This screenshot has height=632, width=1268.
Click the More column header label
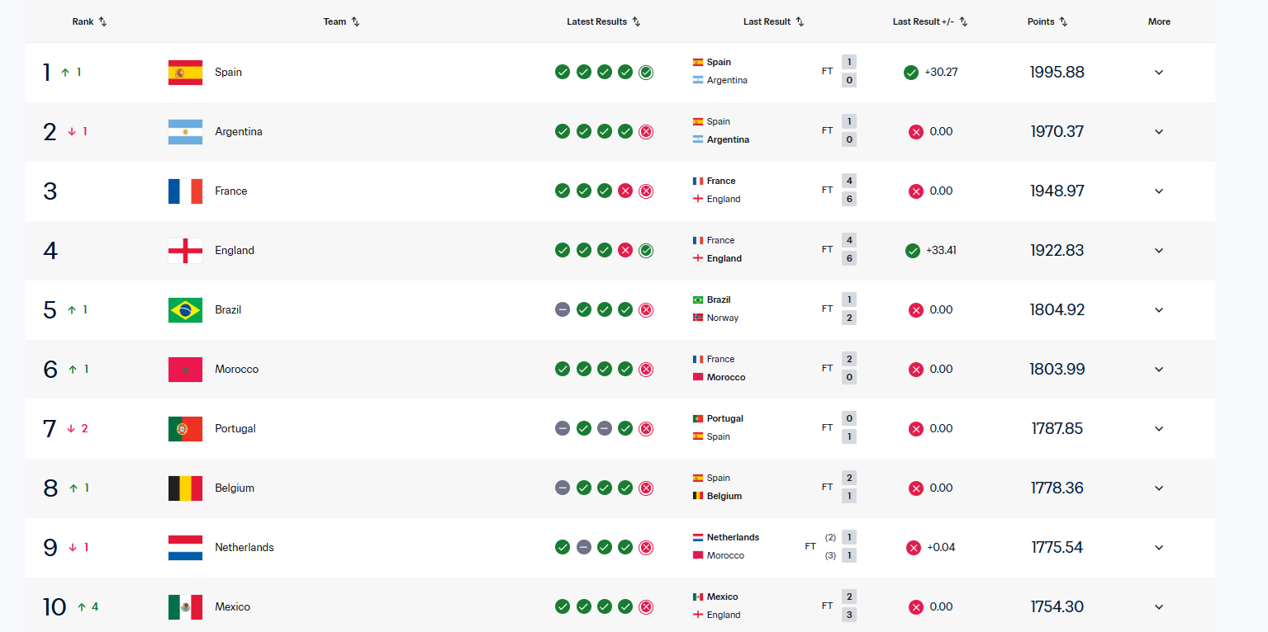[x=1159, y=22]
